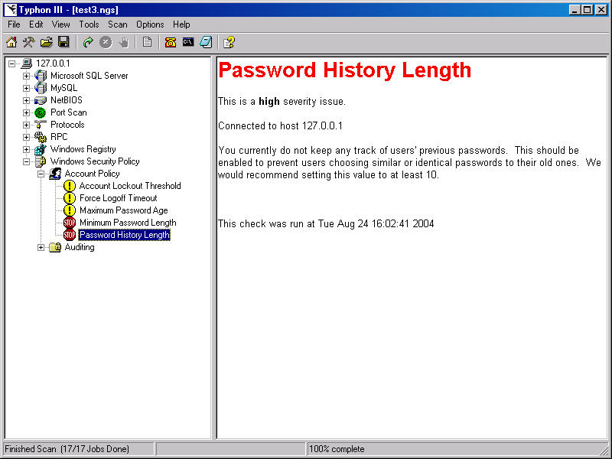The width and height of the screenshot is (612, 459).
Task: Click the red stop icon for Minimum Password Length
Action: point(70,223)
